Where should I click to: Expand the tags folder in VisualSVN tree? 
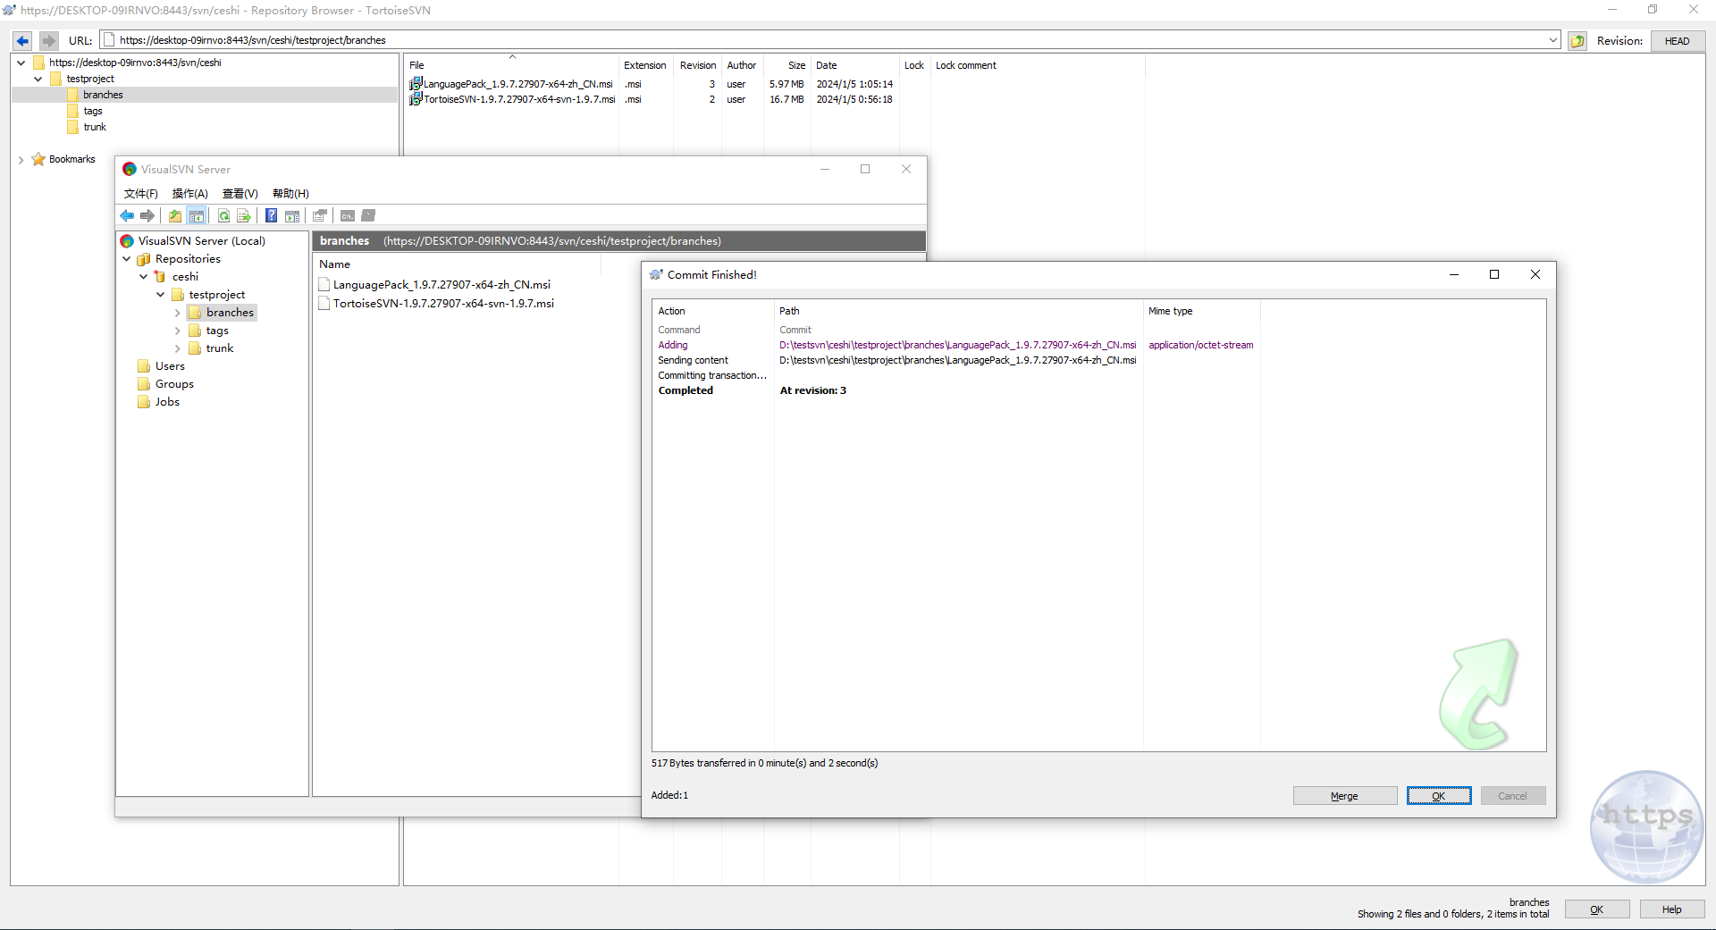click(178, 331)
